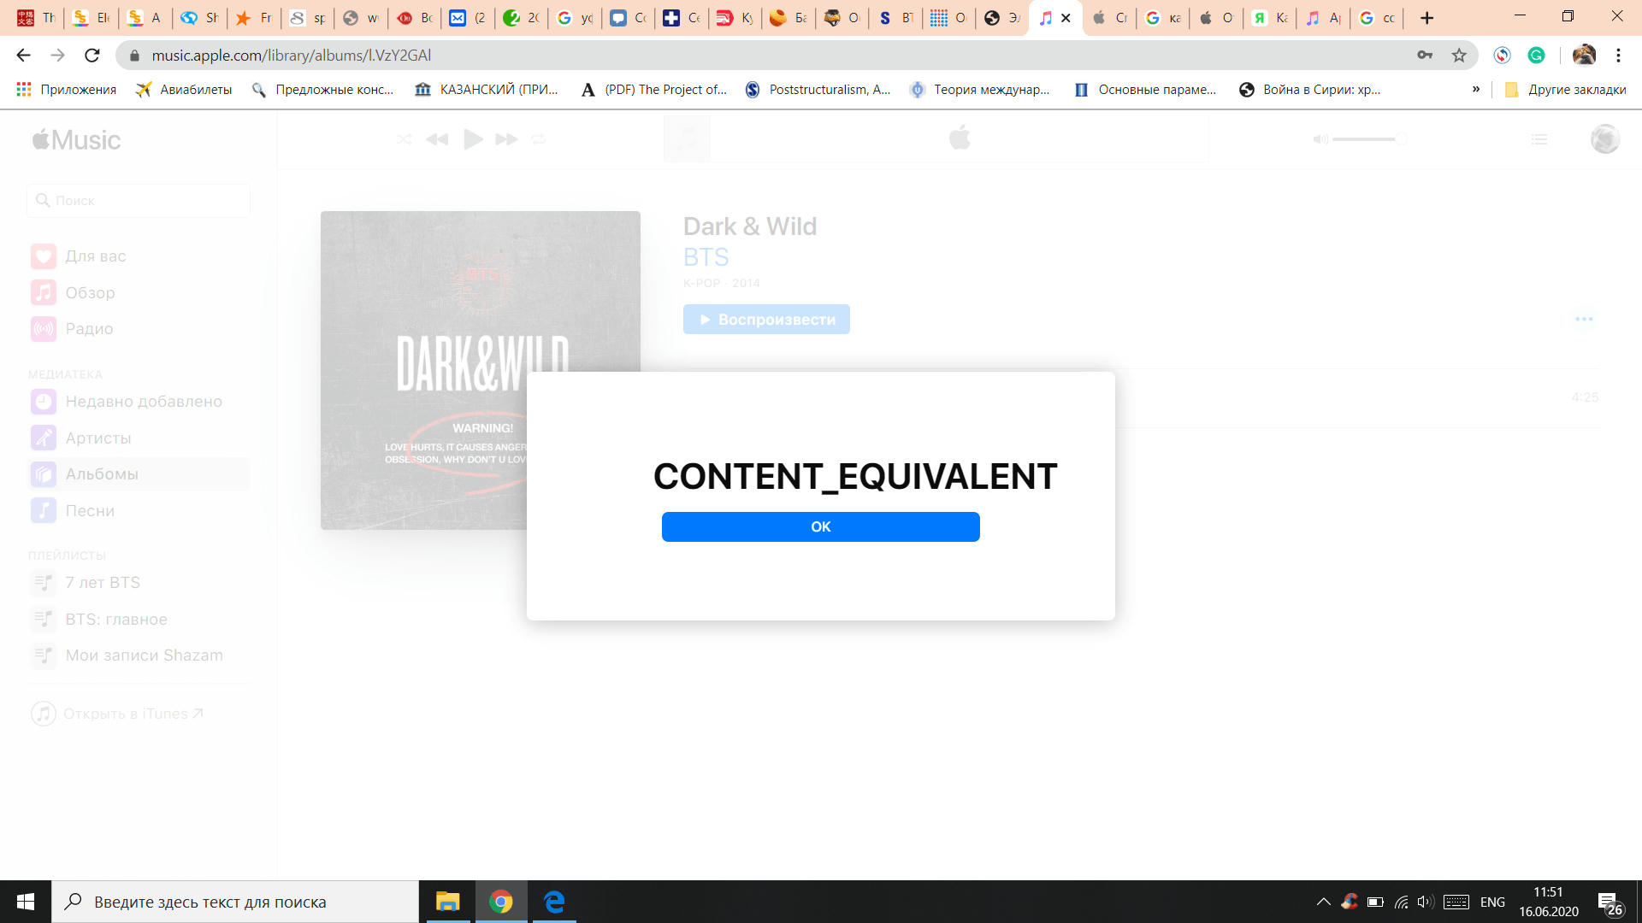1642x923 pixels.
Task: Click the battery tray icon
Action: pyautogui.click(x=1375, y=902)
